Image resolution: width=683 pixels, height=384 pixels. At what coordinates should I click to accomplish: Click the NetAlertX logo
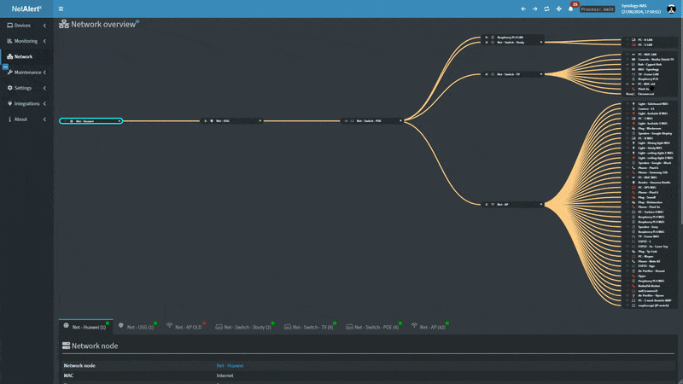click(x=26, y=9)
